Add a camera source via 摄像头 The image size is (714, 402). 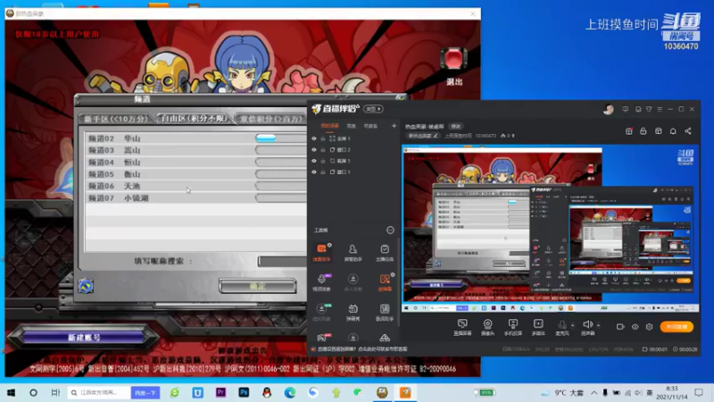tap(487, 327)
